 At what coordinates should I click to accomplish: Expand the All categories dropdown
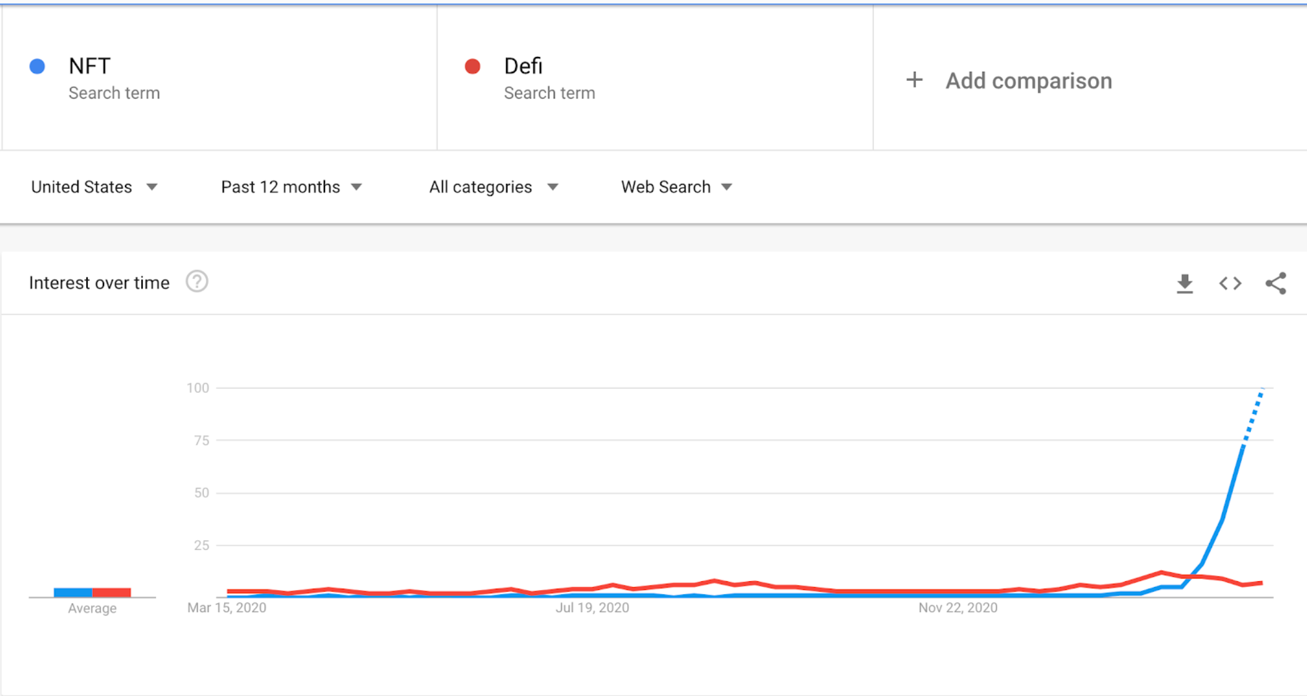pos(493,187)
